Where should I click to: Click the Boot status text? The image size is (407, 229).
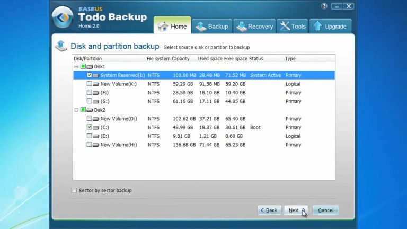click(x=255, y=127)
